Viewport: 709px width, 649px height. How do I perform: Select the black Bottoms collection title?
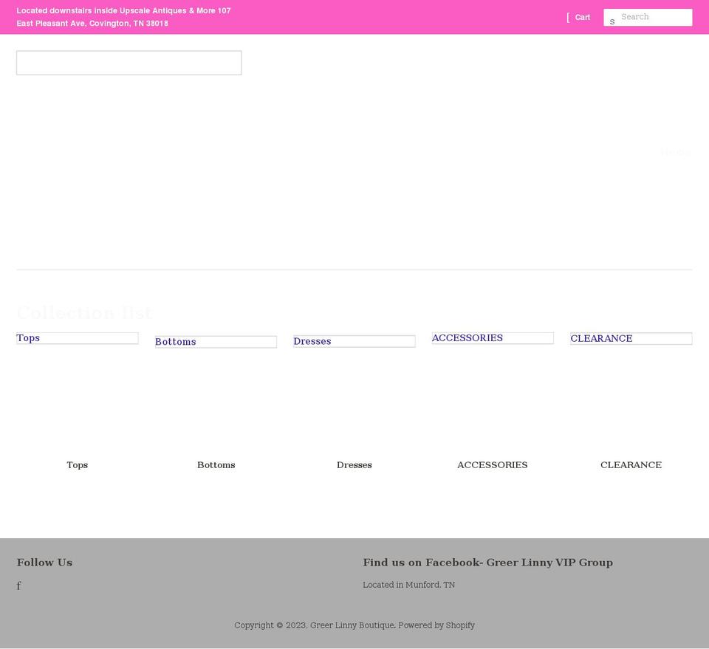pyautogui.click(x=216, y=464)
